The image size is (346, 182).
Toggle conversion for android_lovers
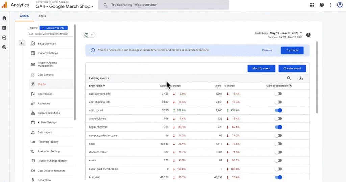tap(278, 119)
